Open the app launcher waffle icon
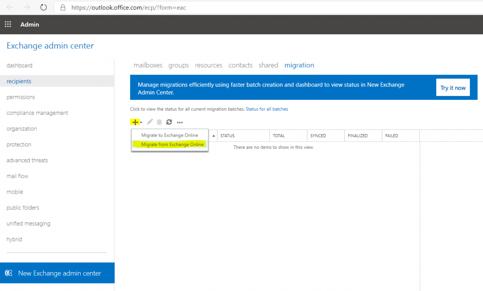The height and width of the screenshot is (291, 483). coord(8,24)
